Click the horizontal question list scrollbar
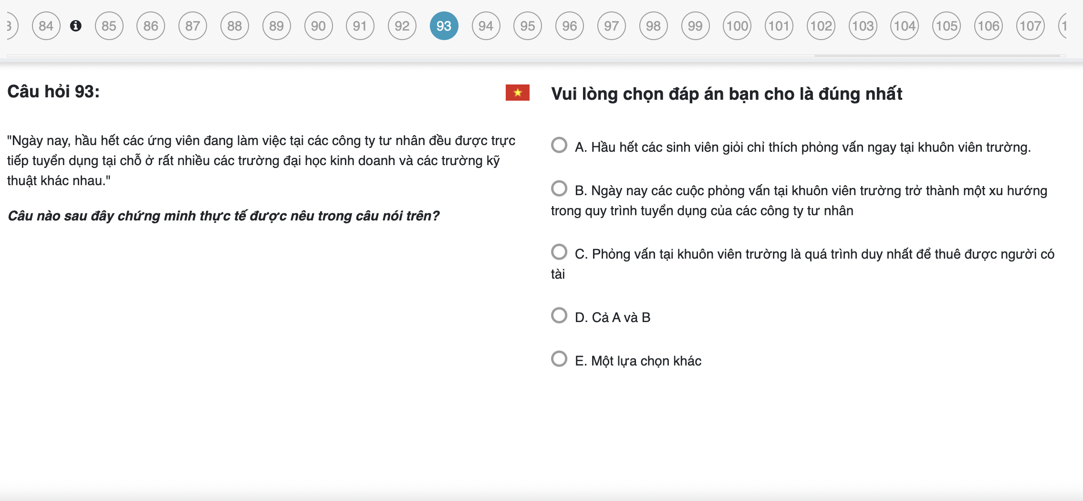This screenshot has height=501, width=1083. tap(937, 56)
